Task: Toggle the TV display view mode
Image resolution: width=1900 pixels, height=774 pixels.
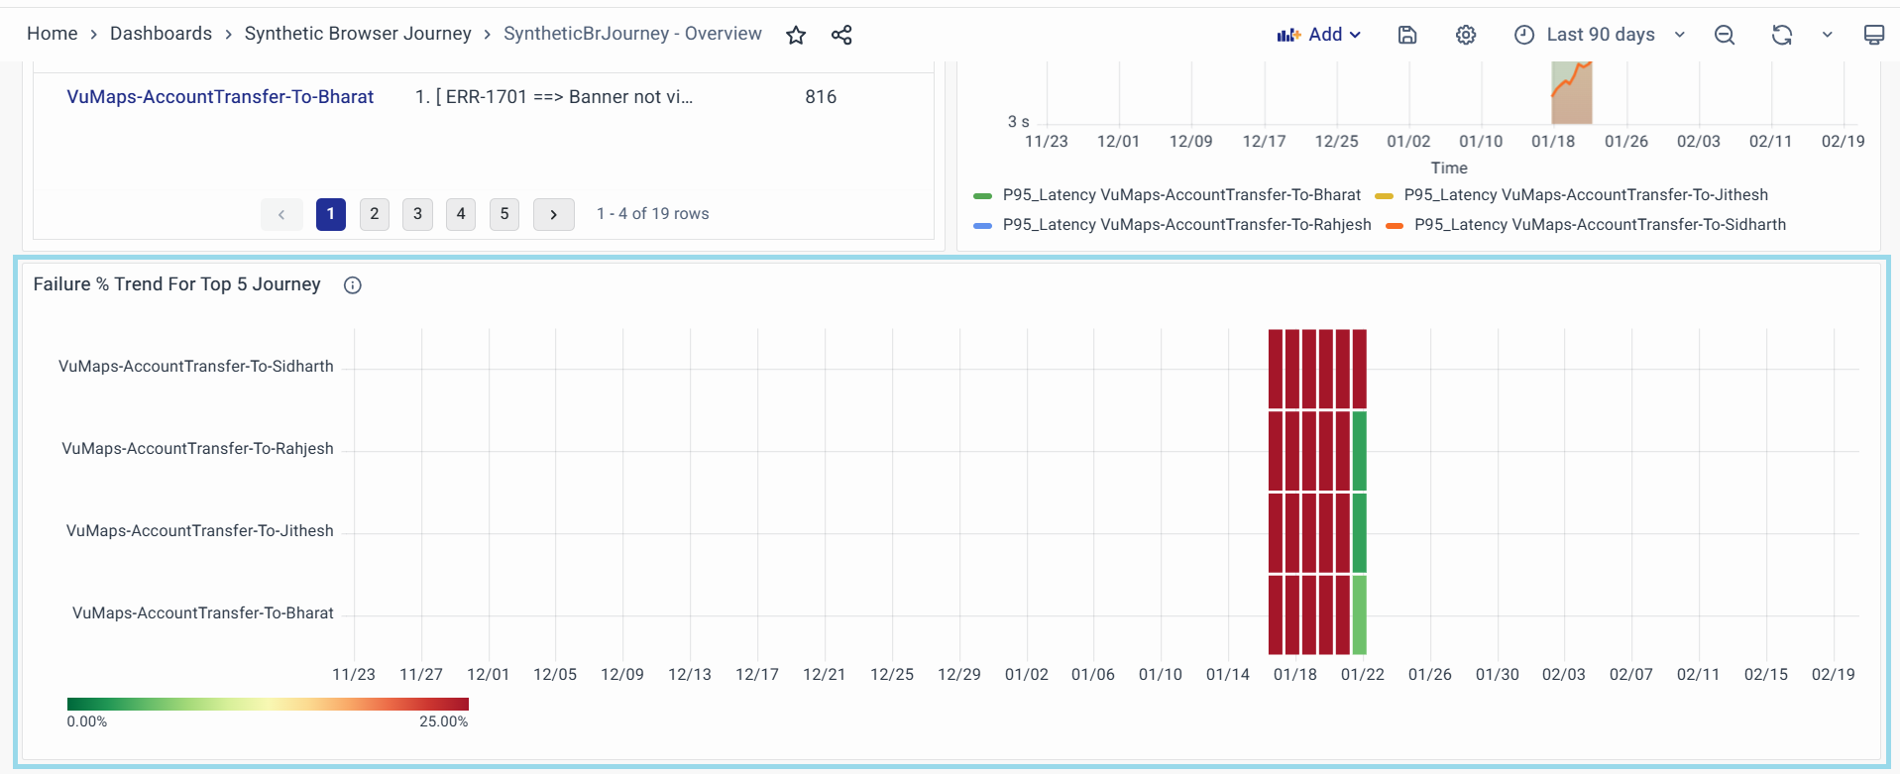Action: click(1873, 36)
